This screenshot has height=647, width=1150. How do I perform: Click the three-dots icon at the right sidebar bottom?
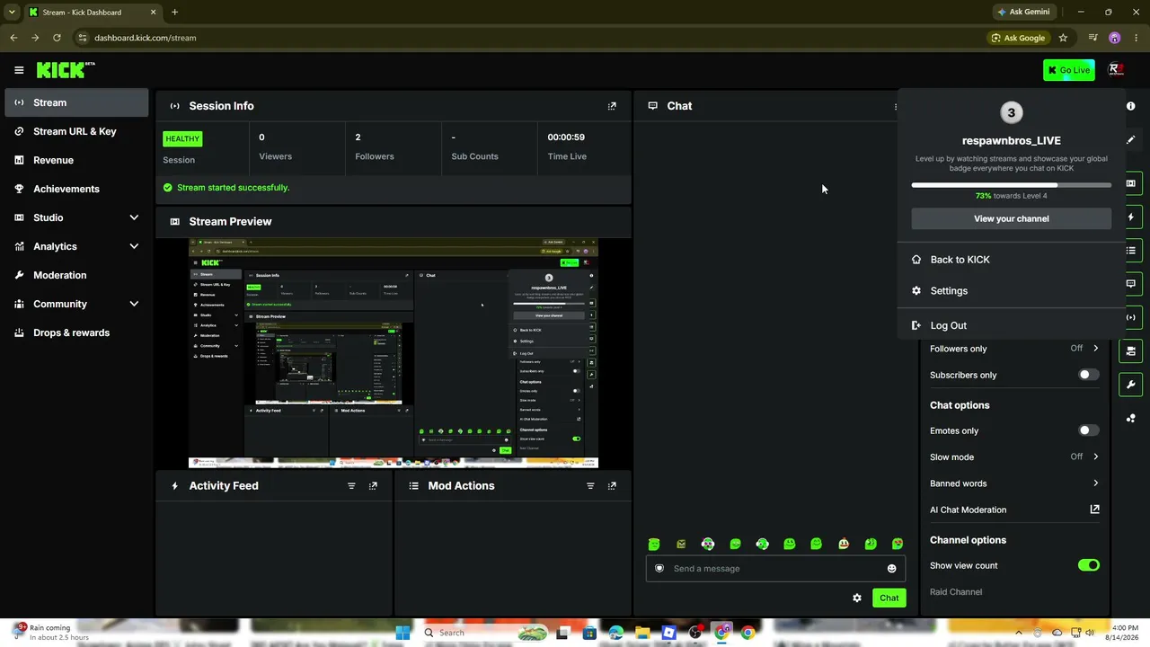click(x=1130, y=418)
